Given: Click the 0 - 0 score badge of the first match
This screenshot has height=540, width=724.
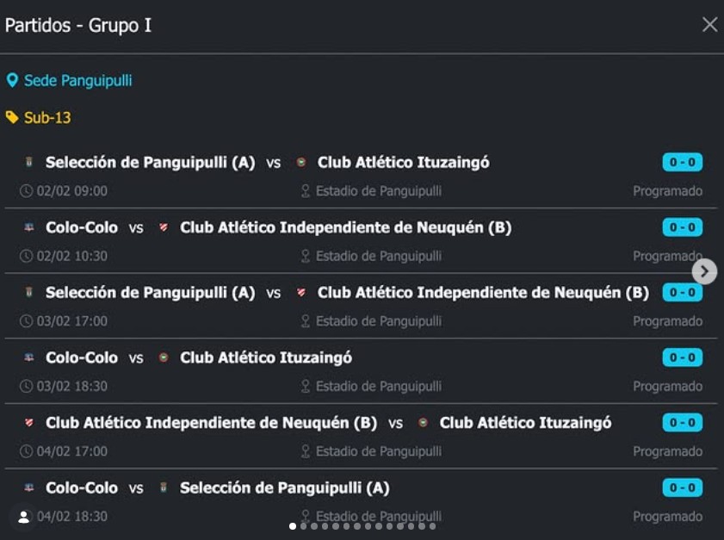Looking at the screenshot, I should 682,163.
